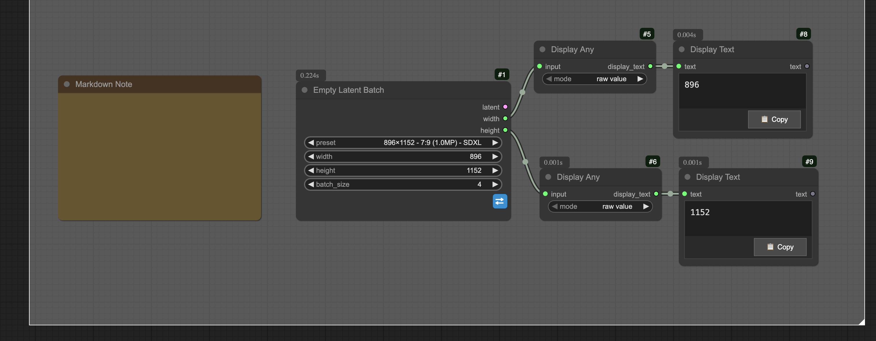Click the width link midpoint marker
The width and height of the screenshot is (876, 341).
coord(522,92)
